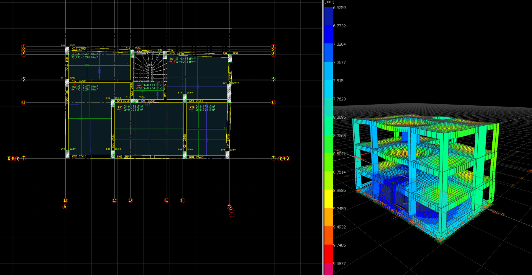
Task: Click the axis bubble labeled F
Action: [182, 200]
